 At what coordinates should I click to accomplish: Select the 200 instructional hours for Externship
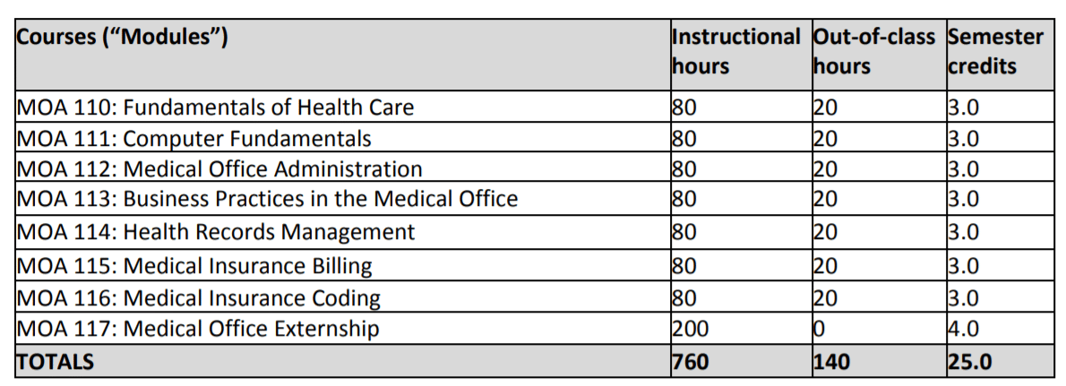(741, 329)
